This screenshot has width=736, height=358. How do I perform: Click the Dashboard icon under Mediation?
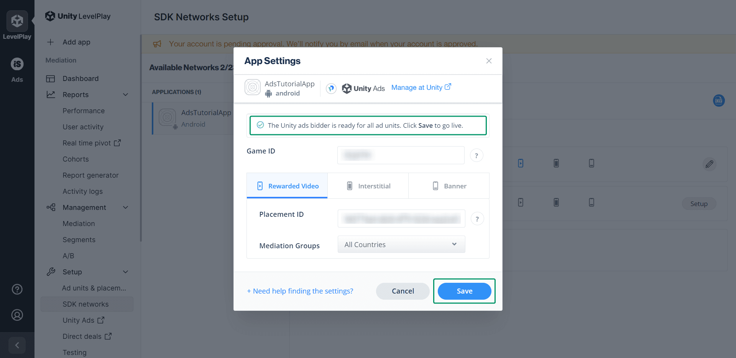51,78
